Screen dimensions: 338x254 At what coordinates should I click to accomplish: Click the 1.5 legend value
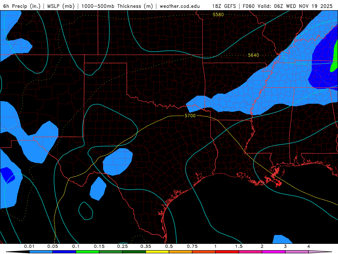pos(239,246)
